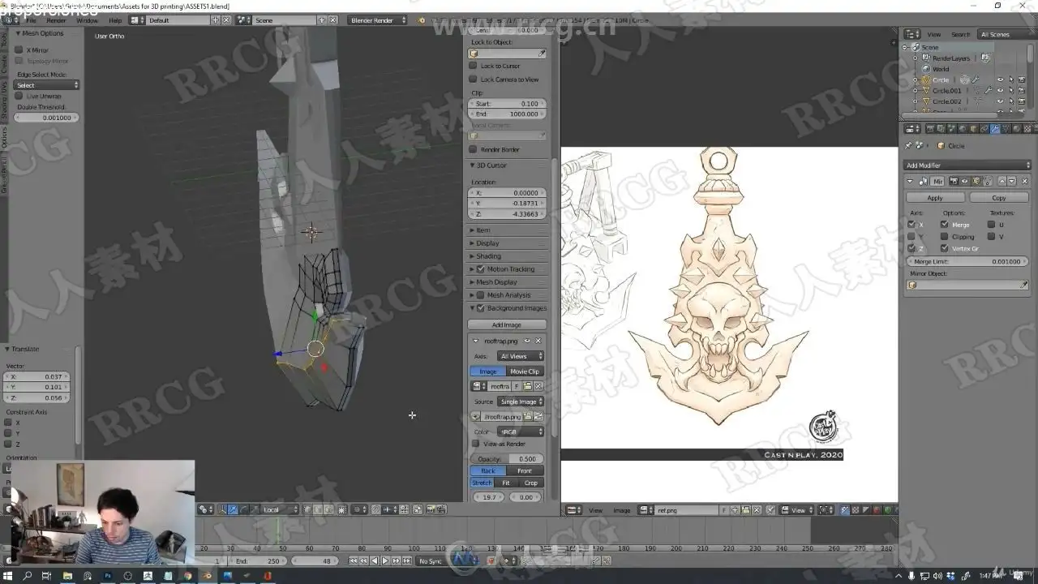Enable the Live Unwrap checkbox

click(x=19, y=96)
